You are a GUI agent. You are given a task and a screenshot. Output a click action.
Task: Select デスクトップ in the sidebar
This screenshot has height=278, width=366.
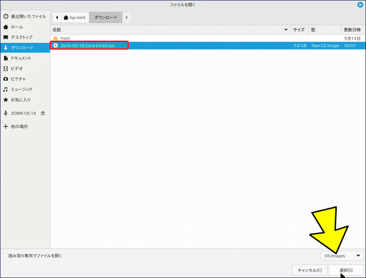[x=22, y=37]
